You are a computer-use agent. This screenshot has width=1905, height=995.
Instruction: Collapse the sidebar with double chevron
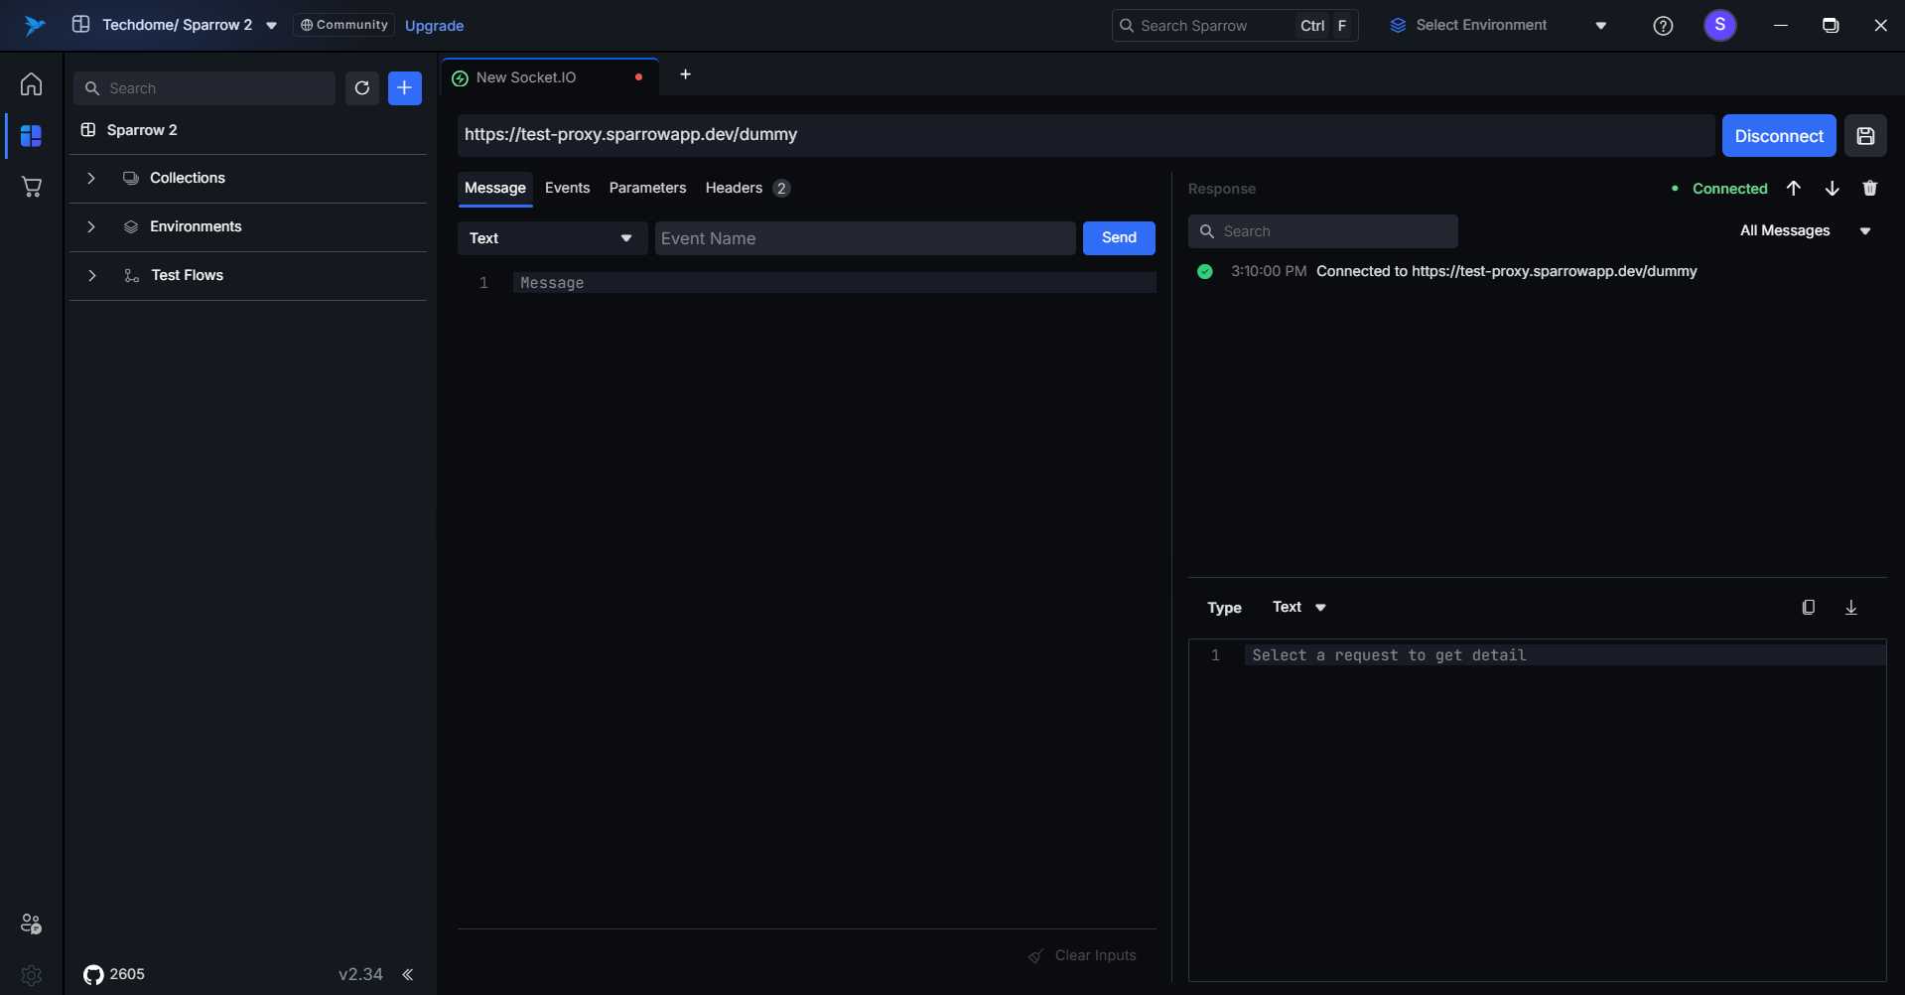[407, 974]
